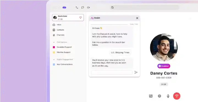The width and height of the screenshot is (198, 102).
Task: Open the message chat icon in top bar
Action: point(82,8)
